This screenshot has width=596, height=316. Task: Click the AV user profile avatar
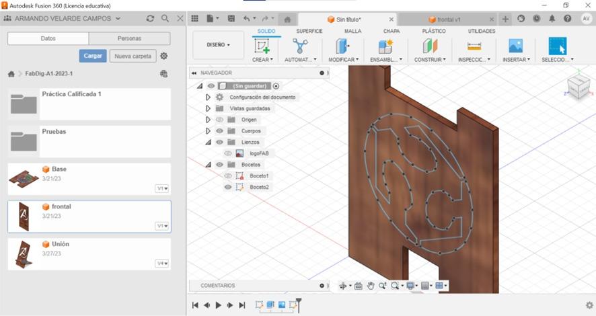[586, 18]
